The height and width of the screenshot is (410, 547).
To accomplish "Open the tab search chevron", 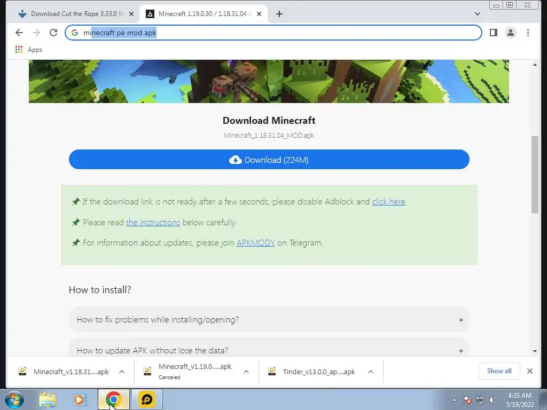I will point(477,14).
